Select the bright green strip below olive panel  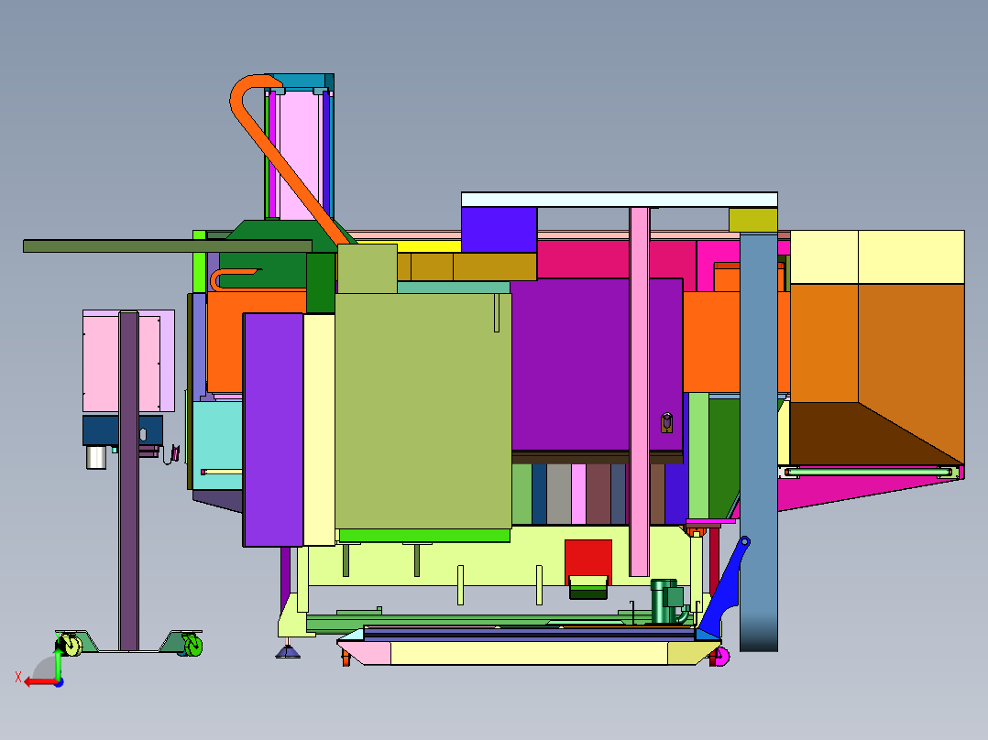coord(424,536)
